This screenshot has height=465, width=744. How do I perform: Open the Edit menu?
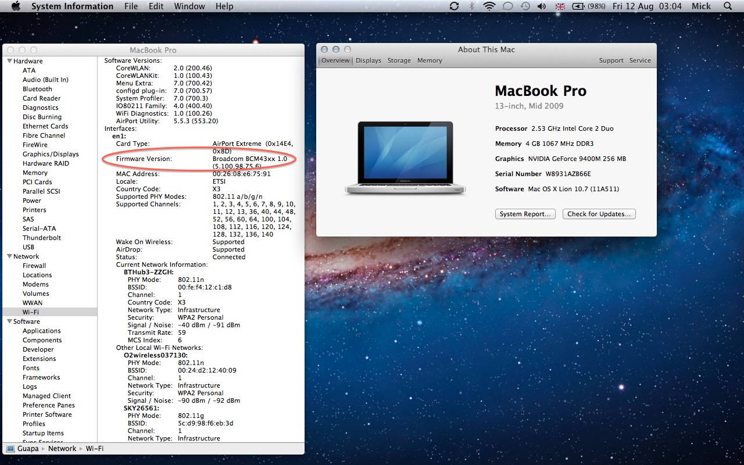(x=156, y=6)
